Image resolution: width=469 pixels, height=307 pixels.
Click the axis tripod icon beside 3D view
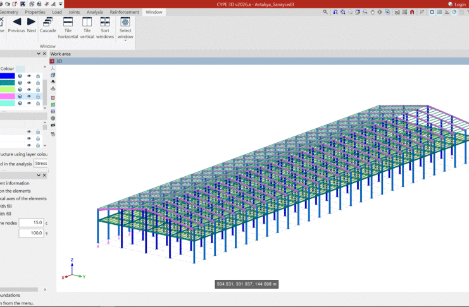click(53, 68)
